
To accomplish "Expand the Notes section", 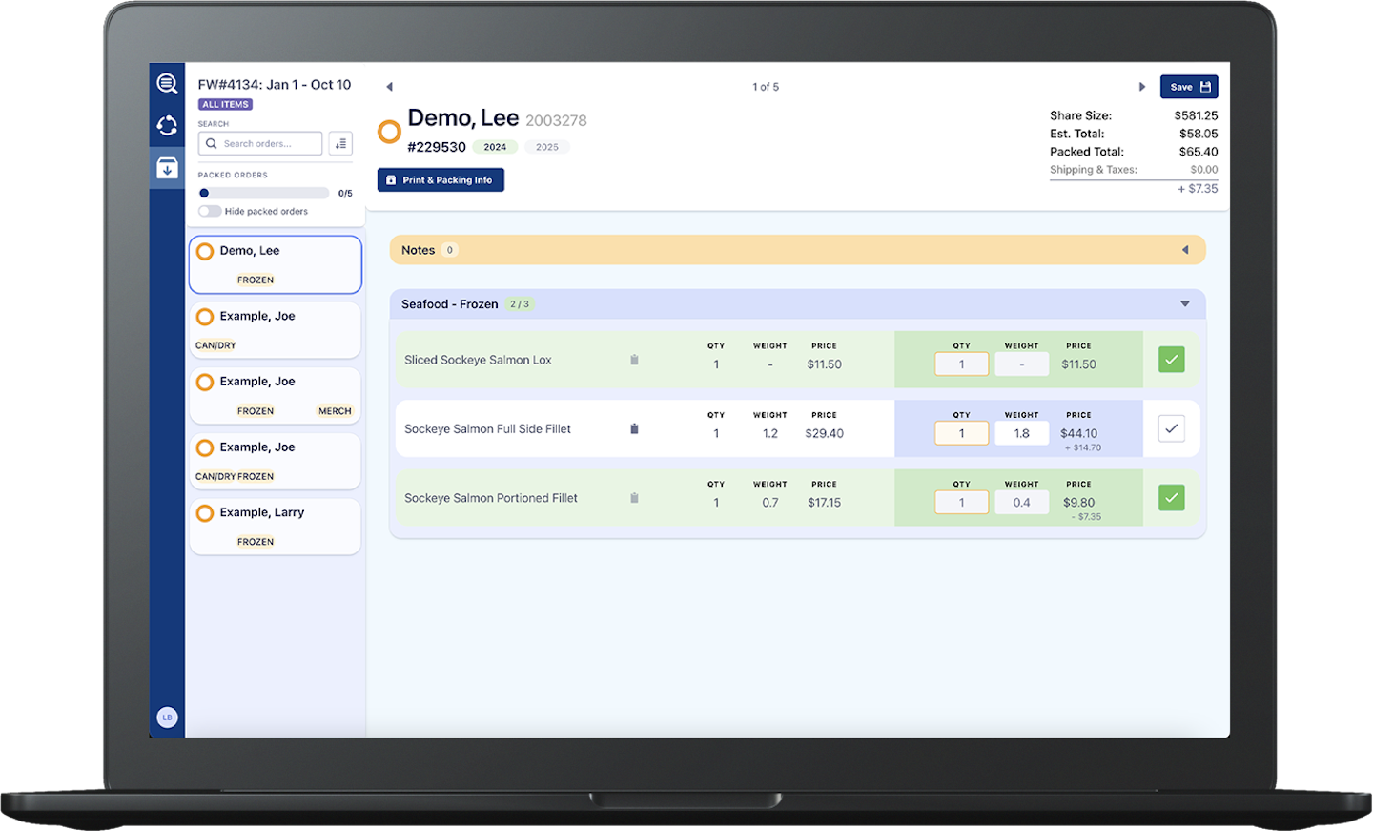I will tap(1185, 250).
